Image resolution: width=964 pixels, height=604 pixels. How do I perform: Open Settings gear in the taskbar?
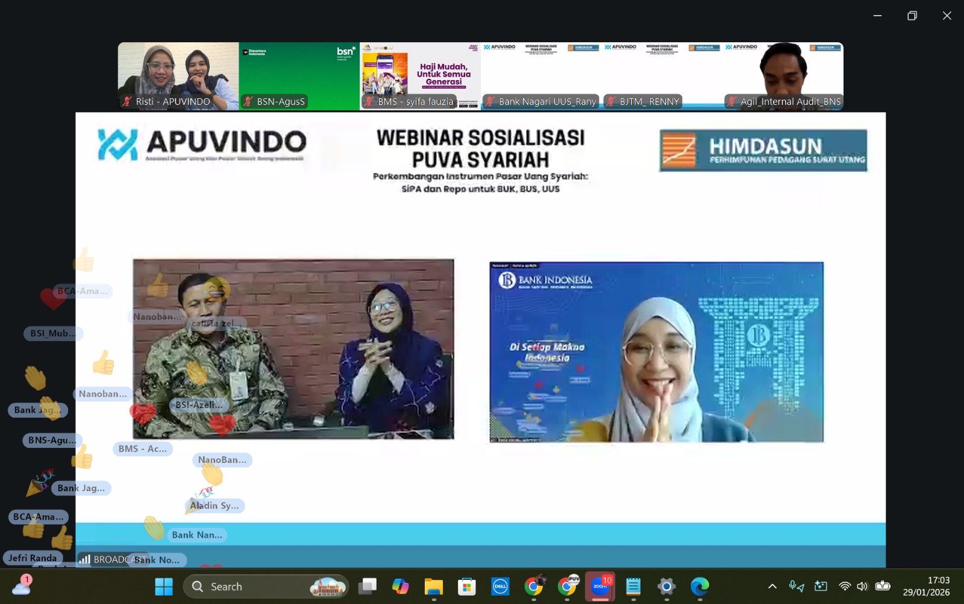coord(666,587)
